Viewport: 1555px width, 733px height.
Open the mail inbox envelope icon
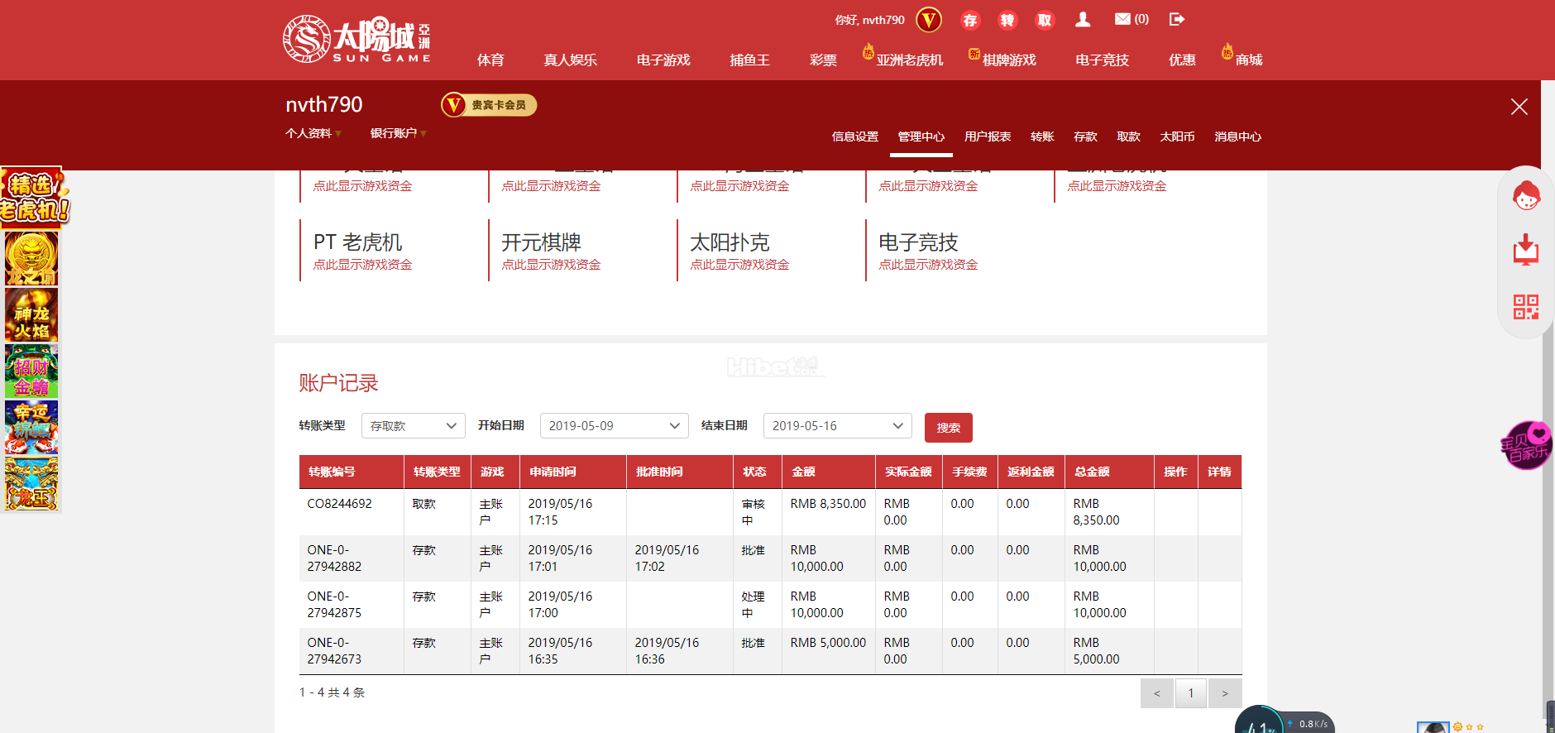pos(1122,19)
